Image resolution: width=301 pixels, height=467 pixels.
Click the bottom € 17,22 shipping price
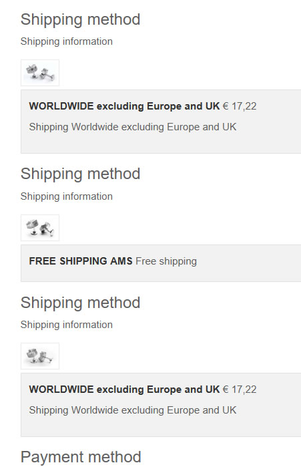point(240,390)
